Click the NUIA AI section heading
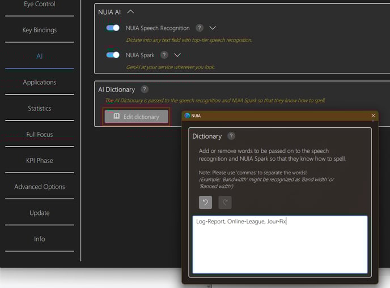 109,12
